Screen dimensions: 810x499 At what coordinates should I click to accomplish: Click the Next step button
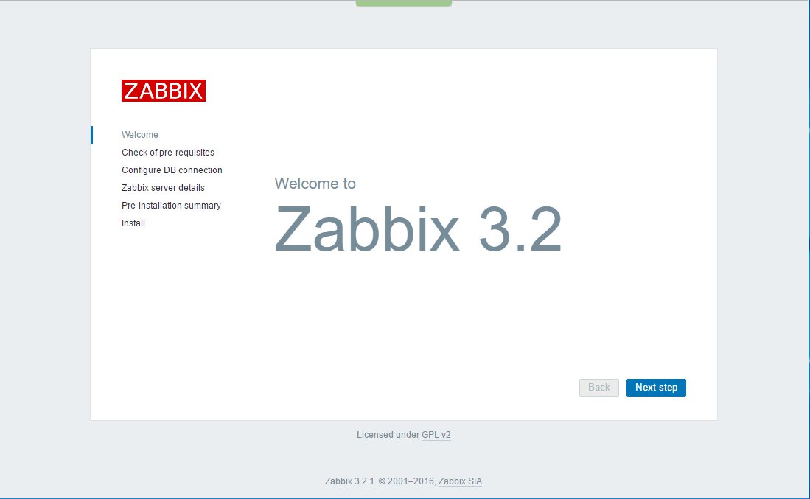point(656,388)
